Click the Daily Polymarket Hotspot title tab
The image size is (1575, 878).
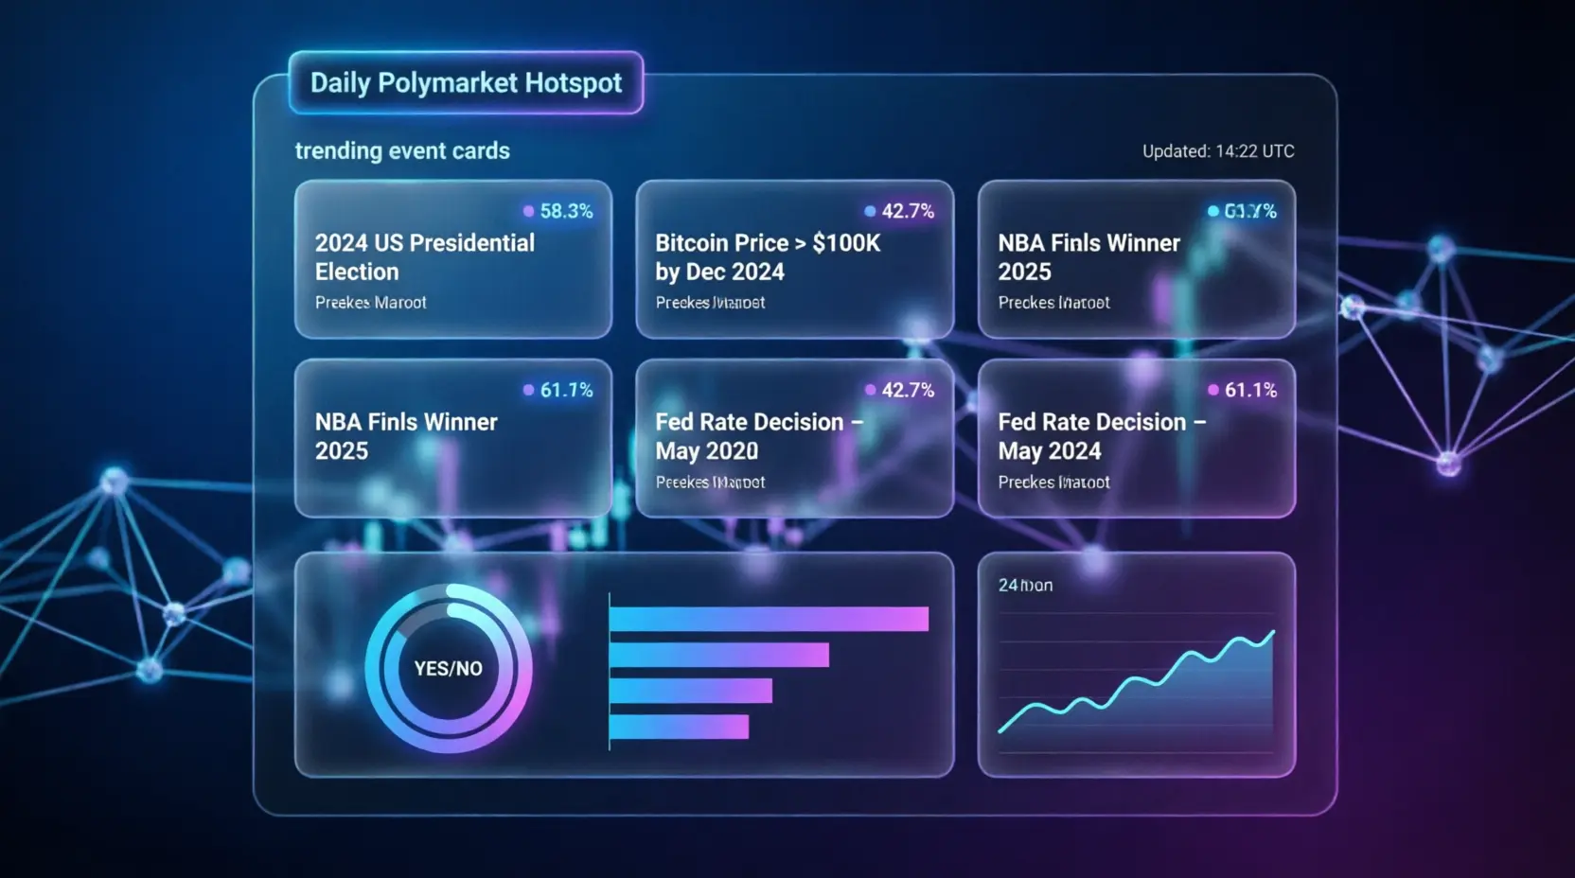click(x=466, y=82)
